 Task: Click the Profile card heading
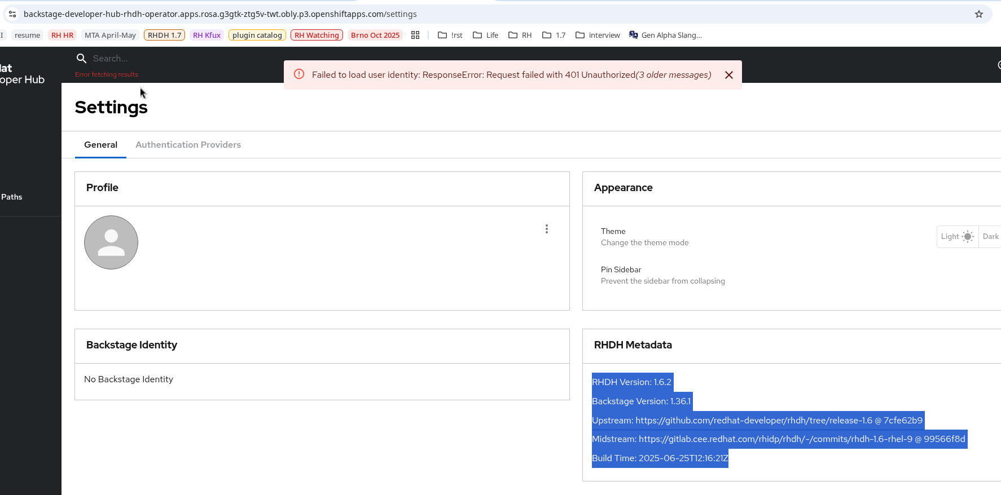pos(102,188)
